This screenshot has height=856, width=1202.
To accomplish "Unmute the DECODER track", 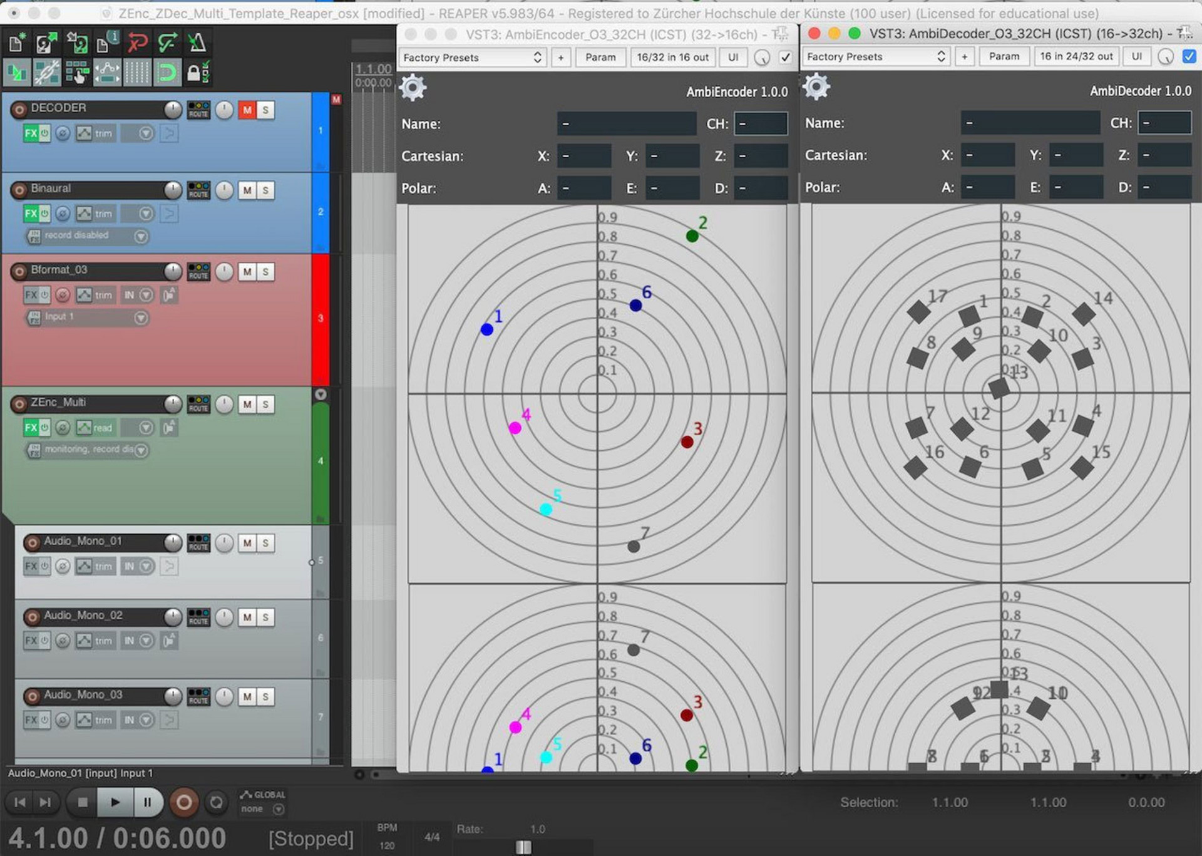I will 247,110.
